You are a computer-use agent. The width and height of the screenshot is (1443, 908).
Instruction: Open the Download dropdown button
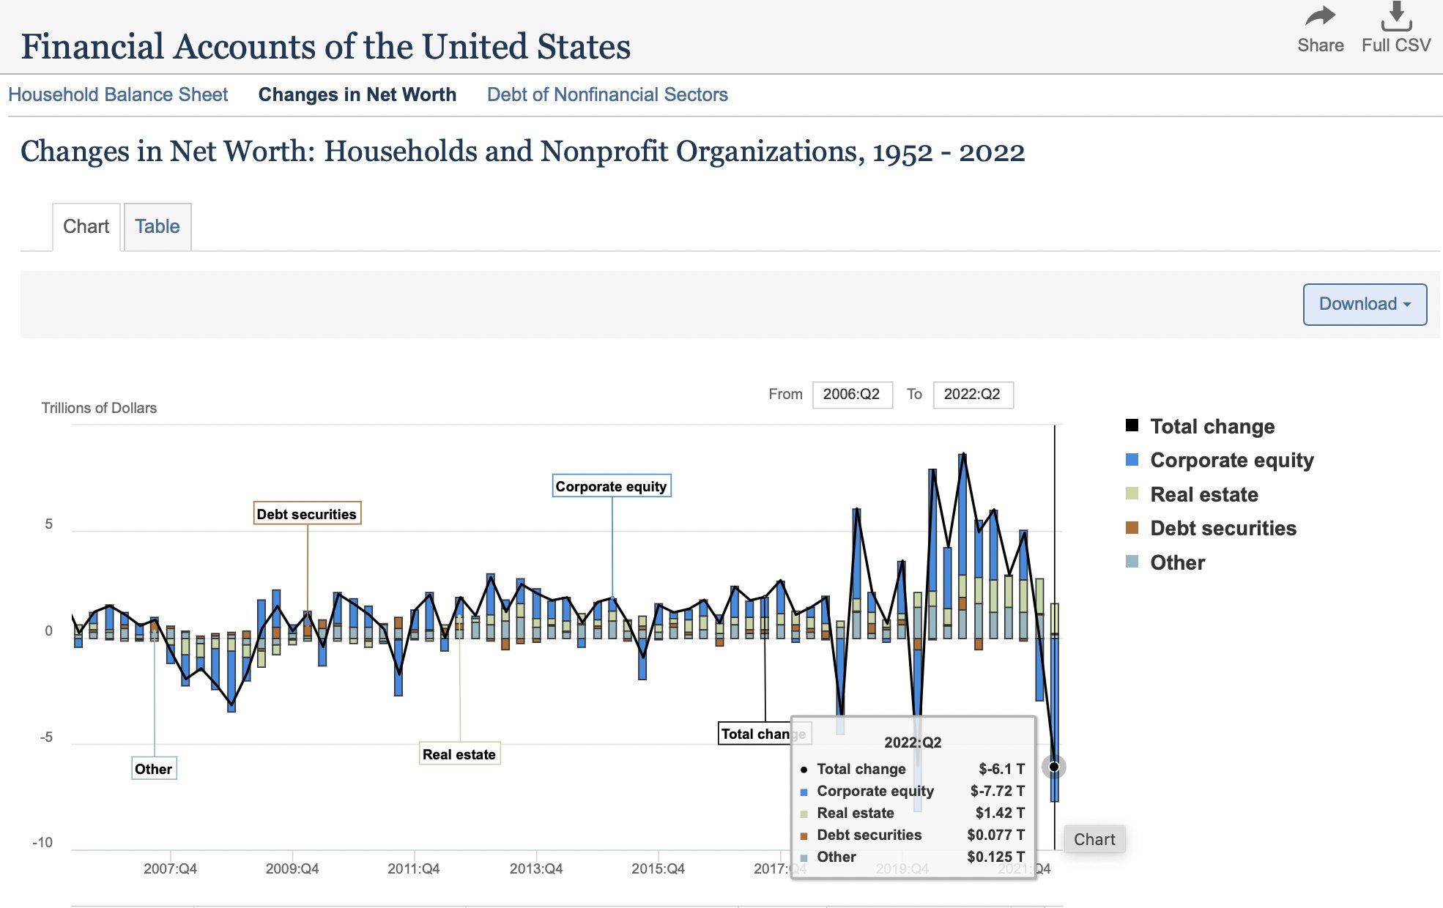pyautogui.click(x=1364, y=304)
